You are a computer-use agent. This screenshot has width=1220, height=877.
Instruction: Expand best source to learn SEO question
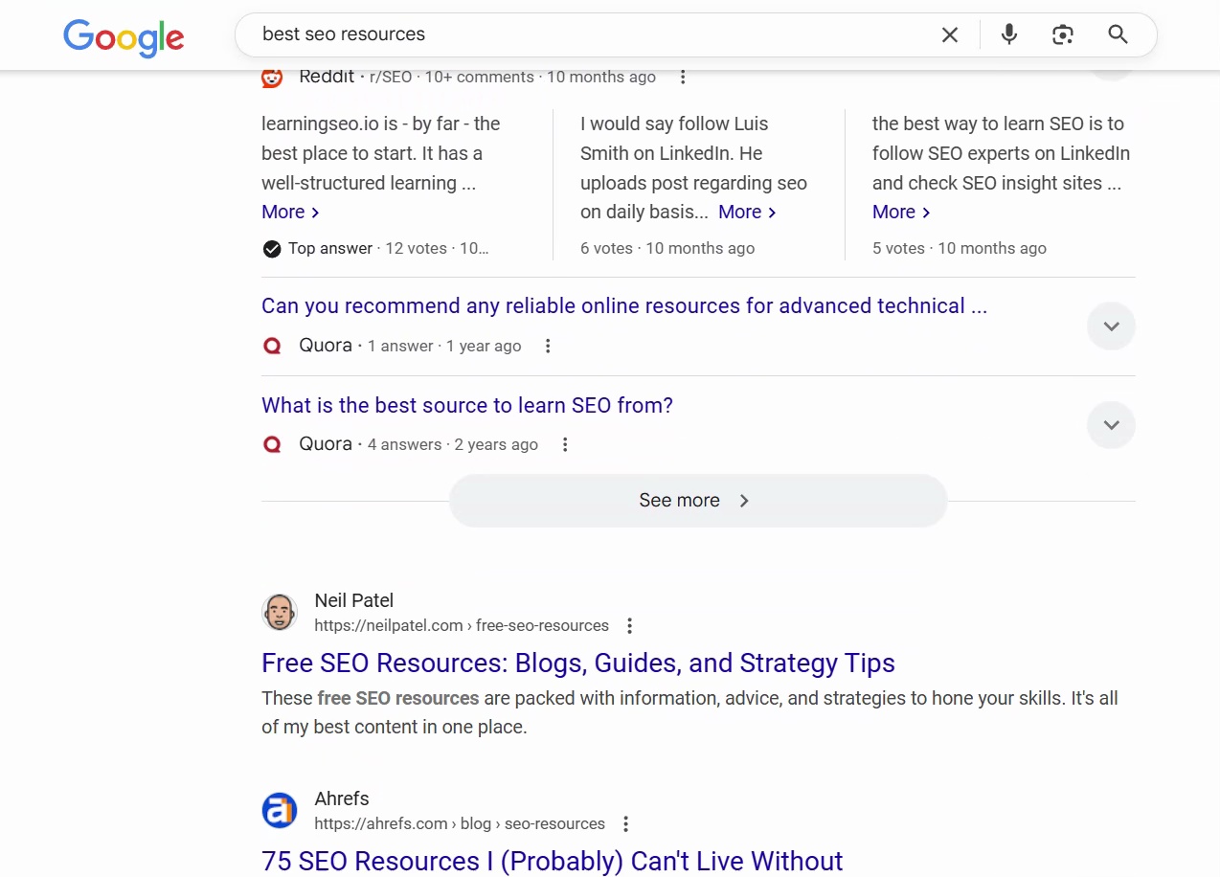coord(1112,425)
